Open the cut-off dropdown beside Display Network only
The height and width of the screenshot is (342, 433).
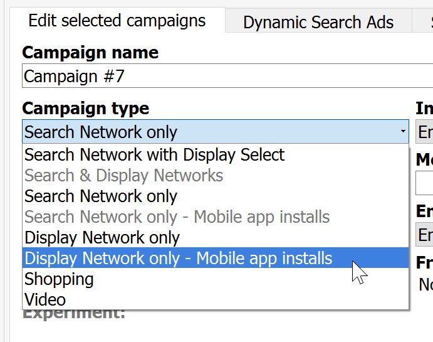425,235
